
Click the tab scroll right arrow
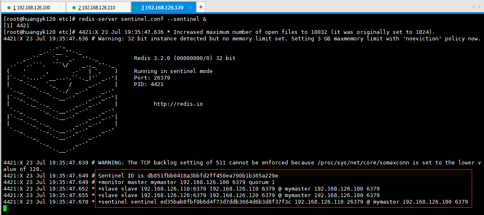tap(479, 7)
